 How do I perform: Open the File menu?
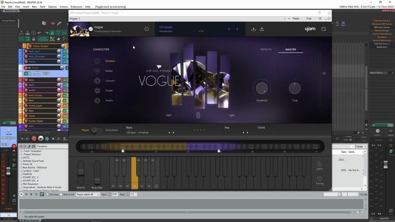3,7
